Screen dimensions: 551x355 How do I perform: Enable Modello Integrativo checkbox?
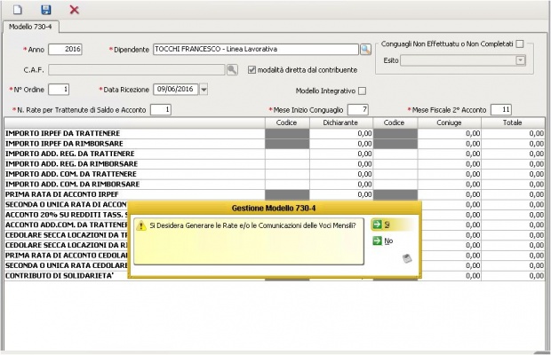click(362, 91)
